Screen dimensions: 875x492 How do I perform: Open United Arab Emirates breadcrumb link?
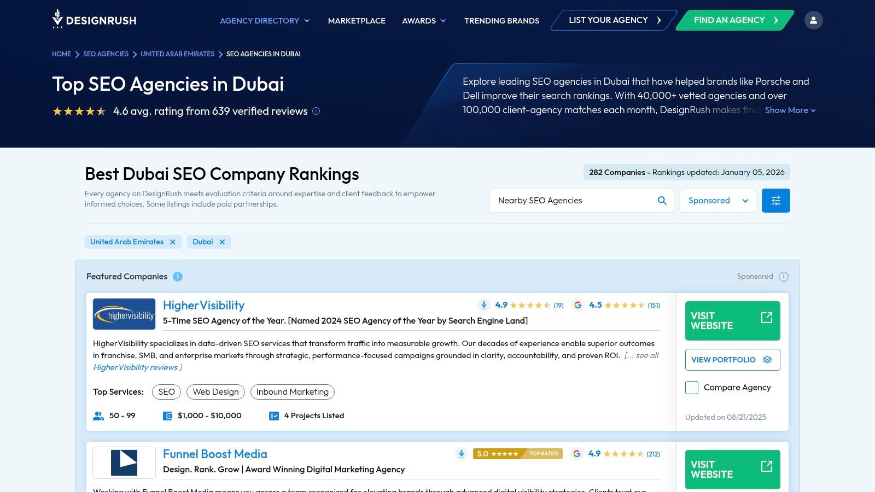(x=177, y=54)
